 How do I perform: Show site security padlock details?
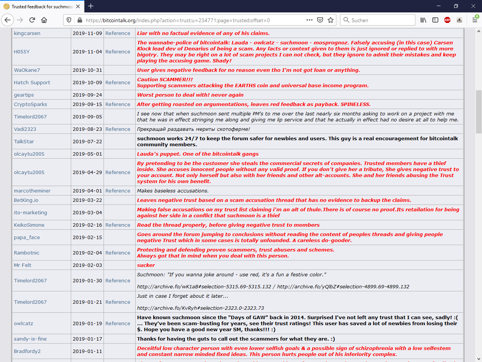tap(79, 20)
